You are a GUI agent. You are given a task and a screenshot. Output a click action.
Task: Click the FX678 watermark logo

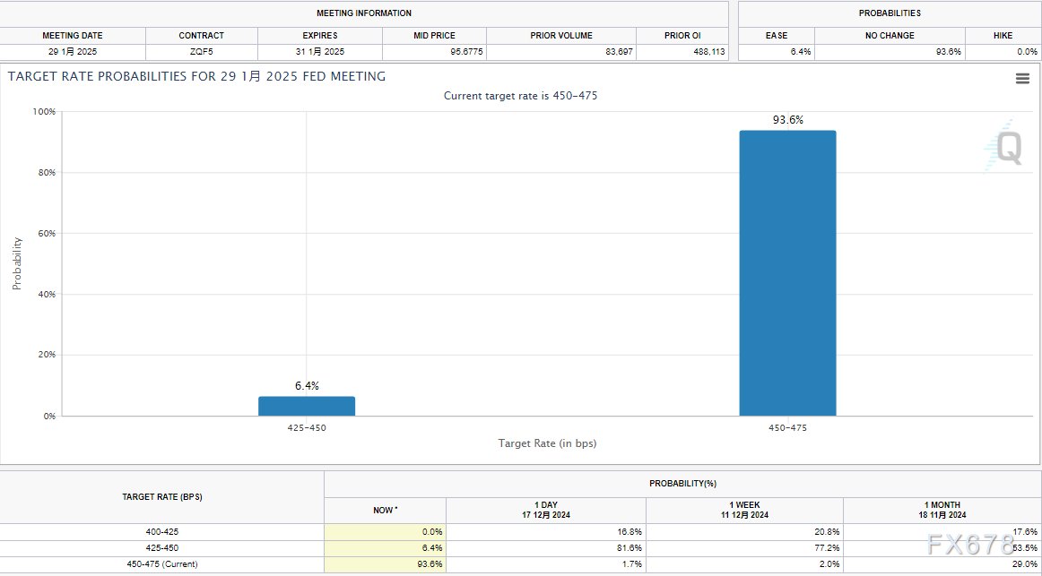pos(969,546)
